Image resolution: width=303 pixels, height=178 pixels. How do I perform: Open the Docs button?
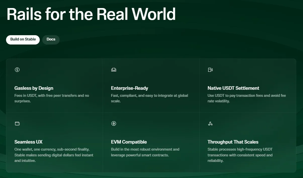[x=51, y=39]
